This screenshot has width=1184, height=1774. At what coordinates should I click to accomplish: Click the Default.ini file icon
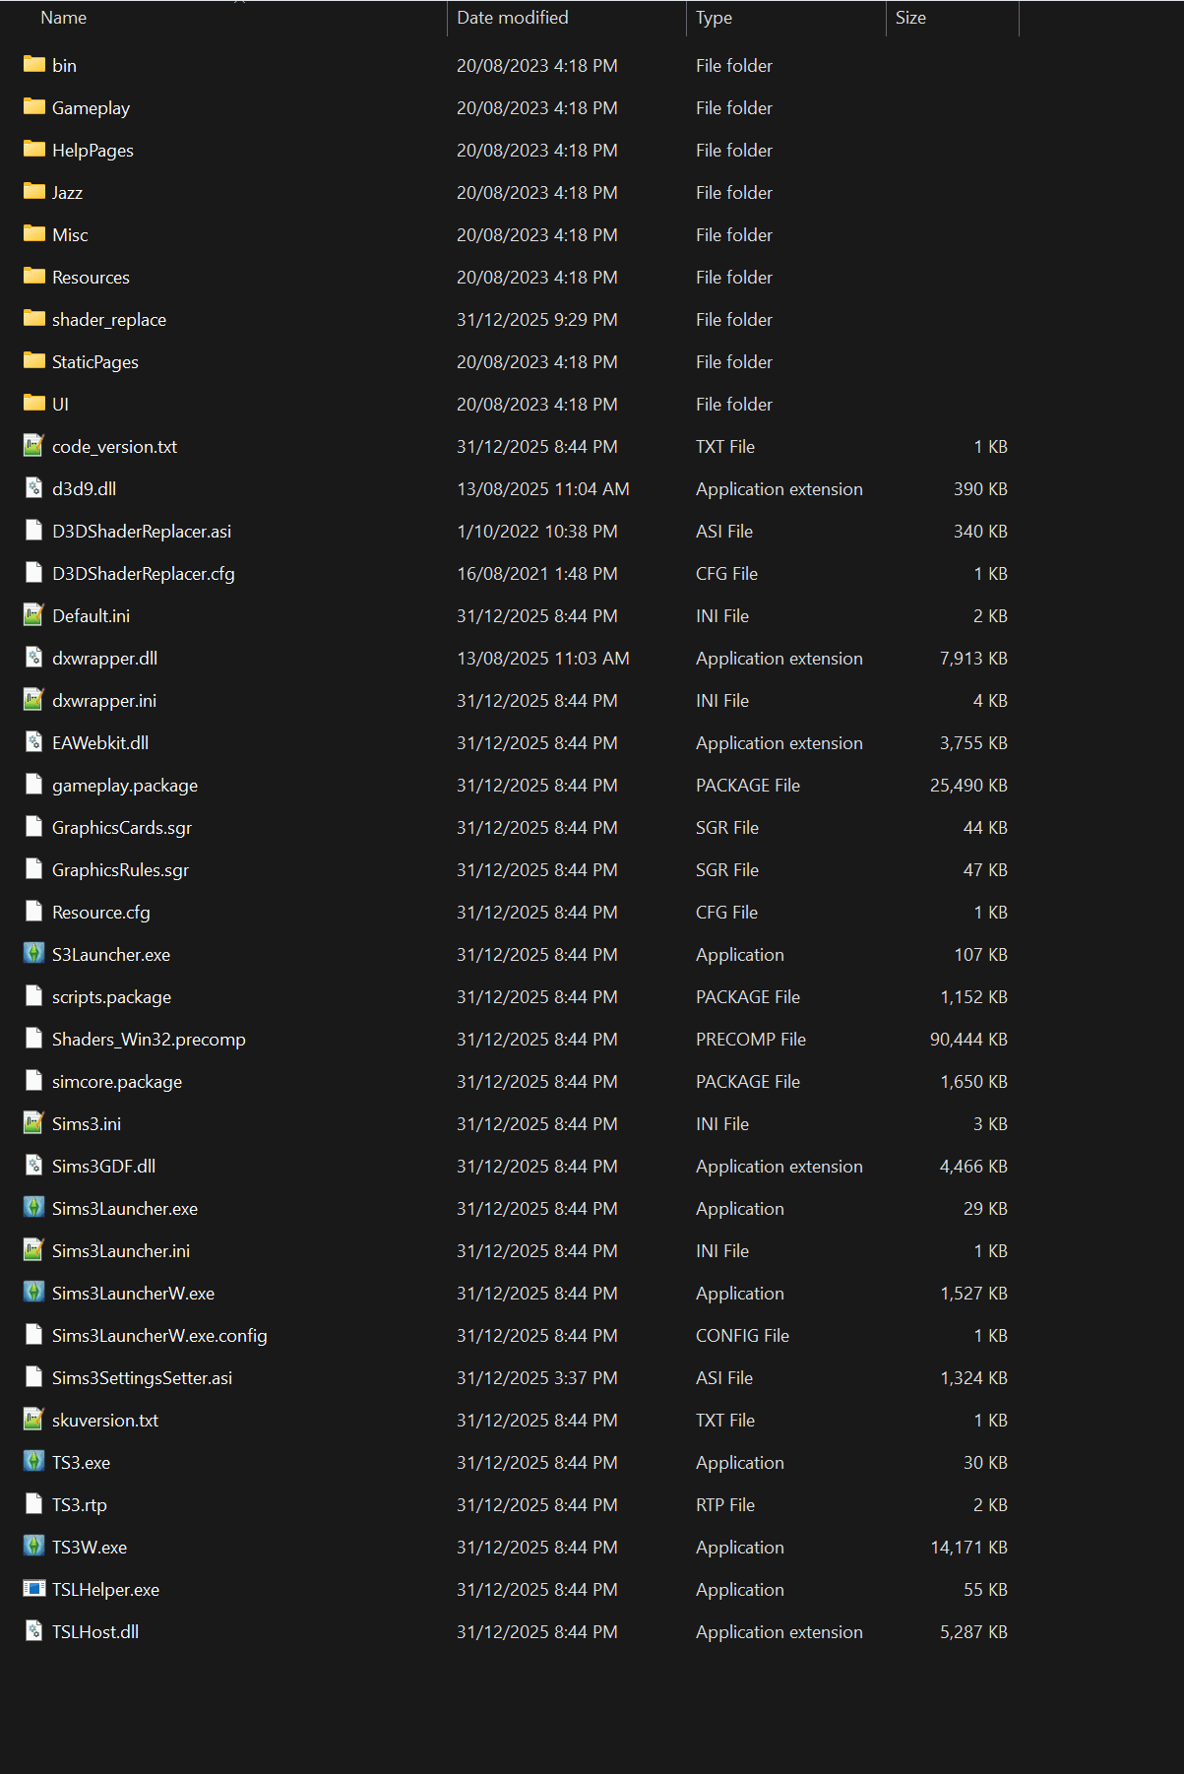point(34,615)
